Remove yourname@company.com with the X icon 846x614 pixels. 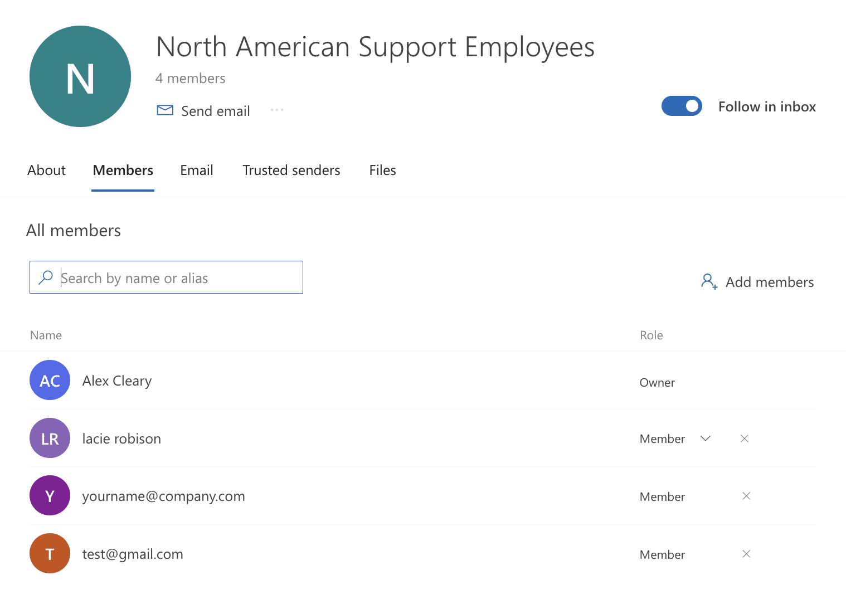[746, 496]
